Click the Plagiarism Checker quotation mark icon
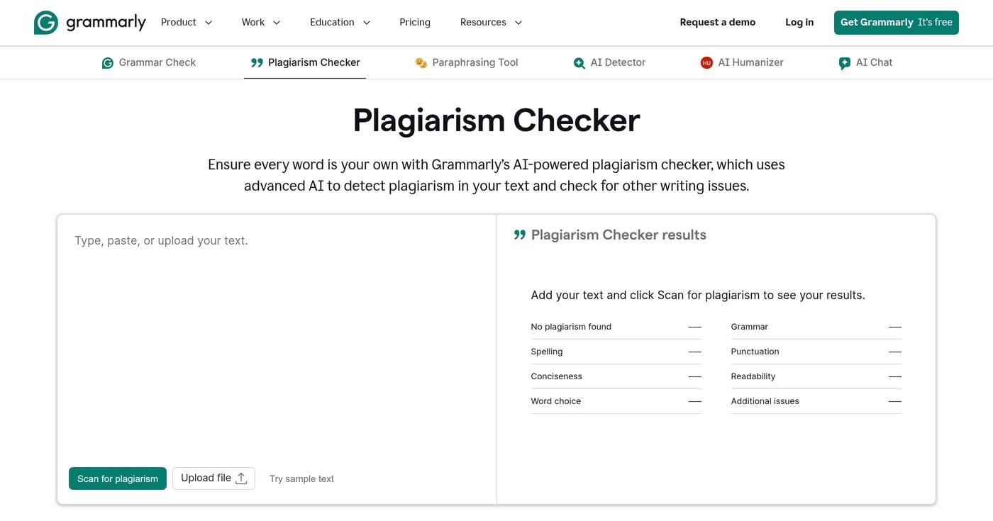Viewport: 993px width, 521px height. coord(257,63)
